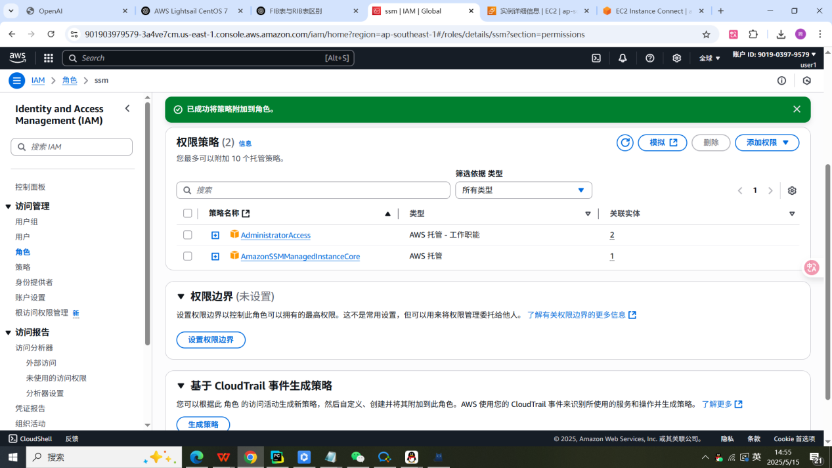This screenshot has width=832, height=468.
Task: Check the AmazonSSMManagedInstanceCore policy checkbox
Action: [187, 256]
